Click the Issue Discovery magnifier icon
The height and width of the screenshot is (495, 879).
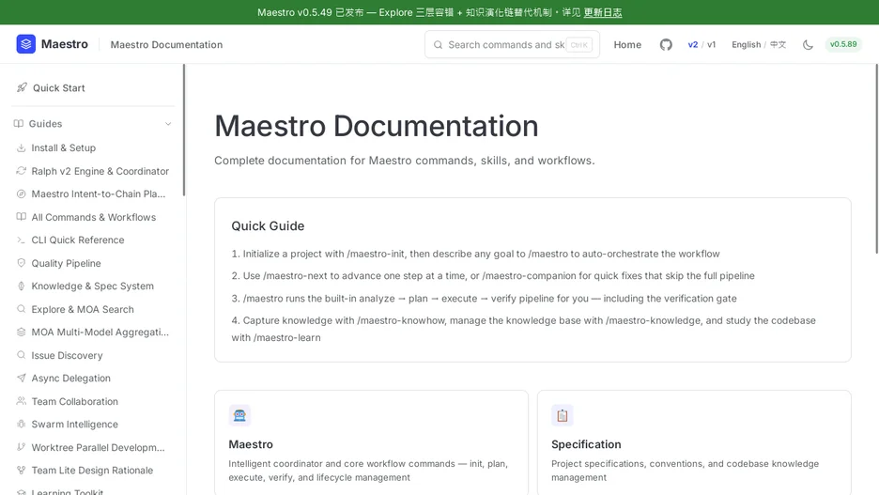coord(22,355)
